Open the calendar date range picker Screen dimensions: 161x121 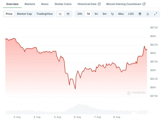coord(140,14)
